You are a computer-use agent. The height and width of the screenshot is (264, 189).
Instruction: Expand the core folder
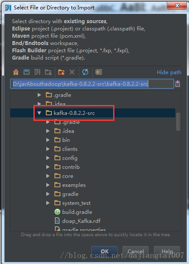(x=48, y=176)
